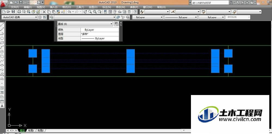The image size is (272, 134).
Task: Click Save icon in quick access toolbar
Action: point(21,2)
